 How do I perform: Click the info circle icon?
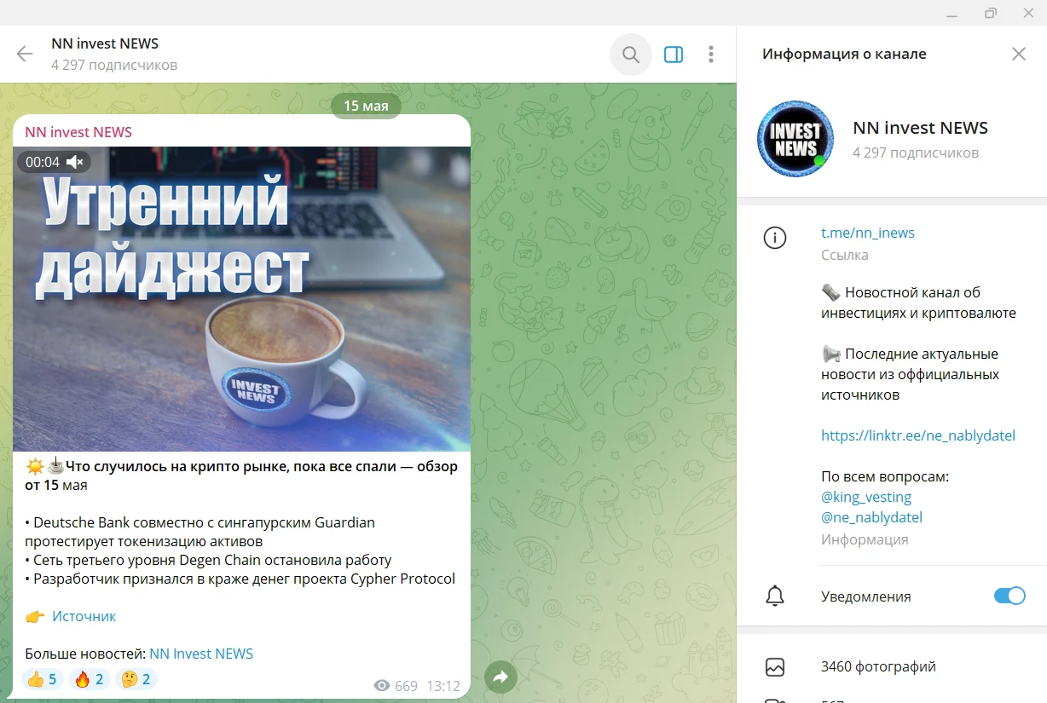tap(775, 238)
